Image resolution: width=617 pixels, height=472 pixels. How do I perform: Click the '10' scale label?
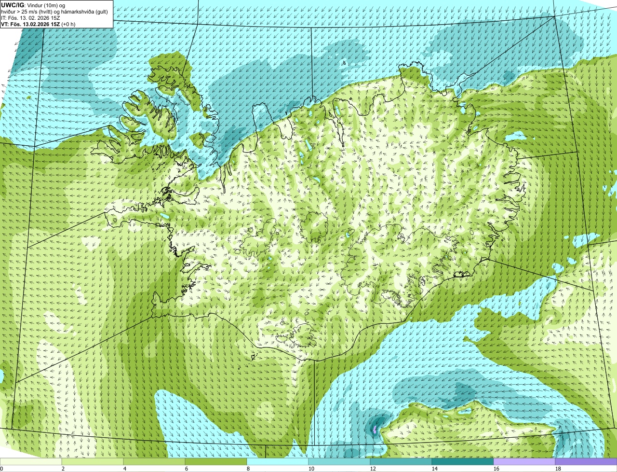[311, 469]
